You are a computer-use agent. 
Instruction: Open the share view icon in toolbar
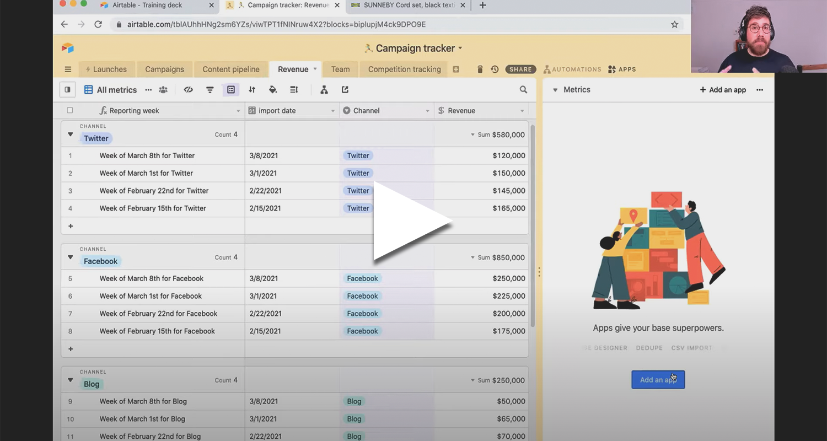coord(345,89)
